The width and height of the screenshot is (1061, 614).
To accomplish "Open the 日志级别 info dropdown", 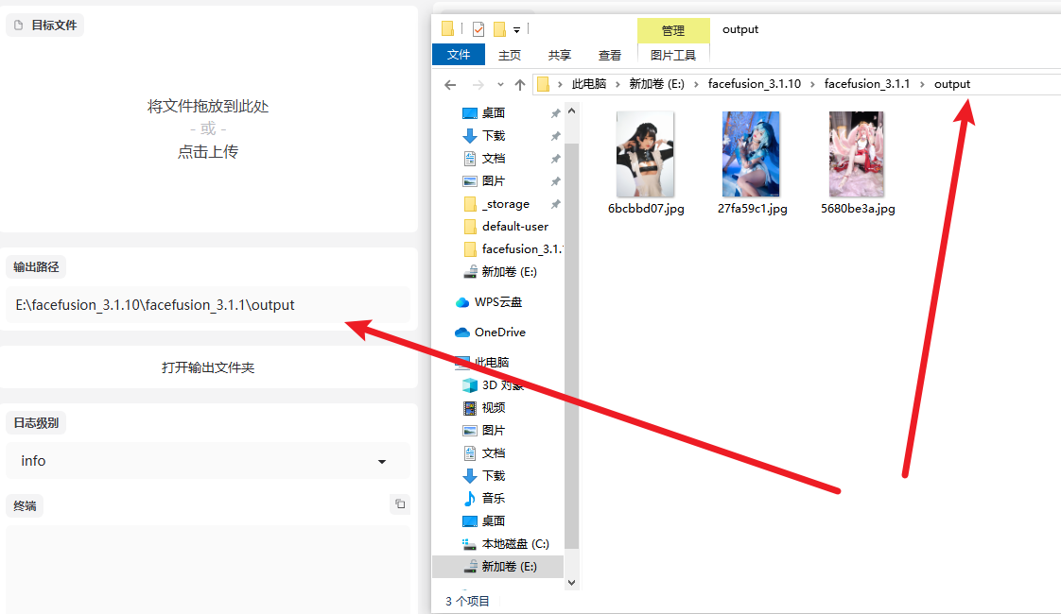I will (x=208, y=461).
